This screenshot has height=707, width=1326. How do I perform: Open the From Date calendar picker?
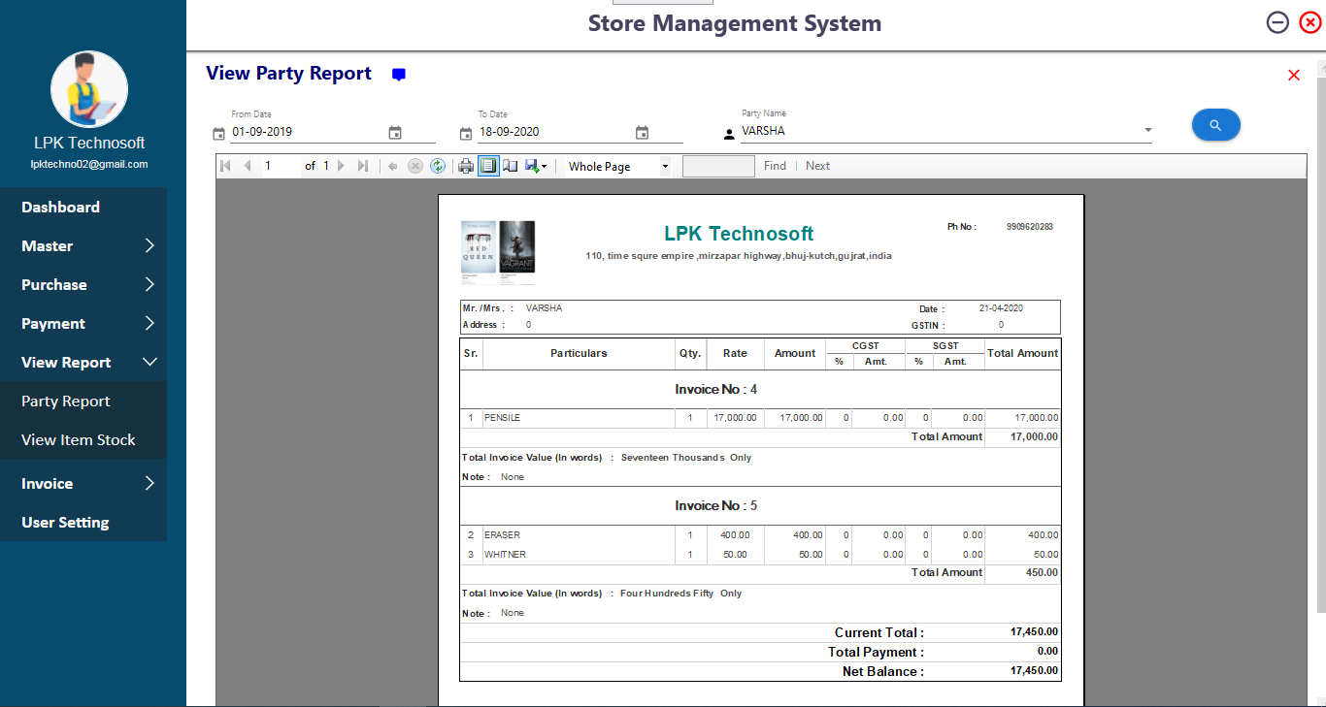point(395,133)
